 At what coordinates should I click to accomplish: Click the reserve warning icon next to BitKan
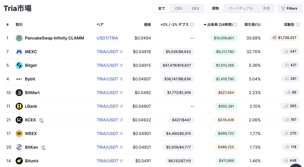43,147
